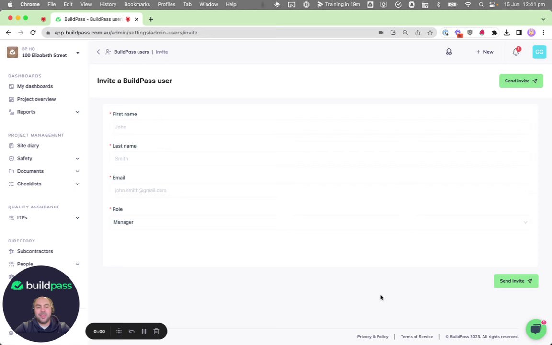Open Subcontractors in the directory
This screenshot has width=552, height=345.
pyautogui.click(x=35, y=251)
